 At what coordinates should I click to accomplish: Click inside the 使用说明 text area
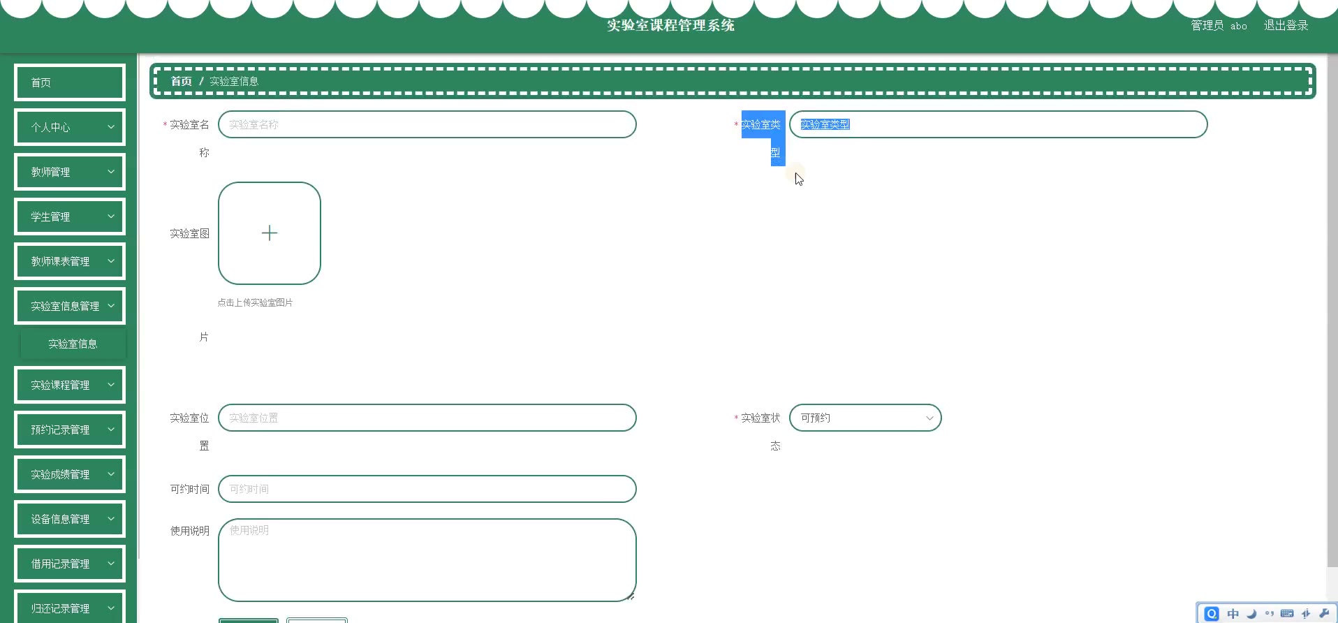[427, 560]
